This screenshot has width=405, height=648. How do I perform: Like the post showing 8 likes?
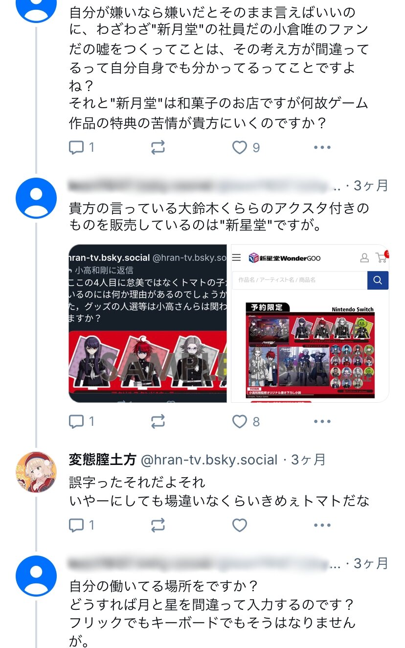coord(246,421)
